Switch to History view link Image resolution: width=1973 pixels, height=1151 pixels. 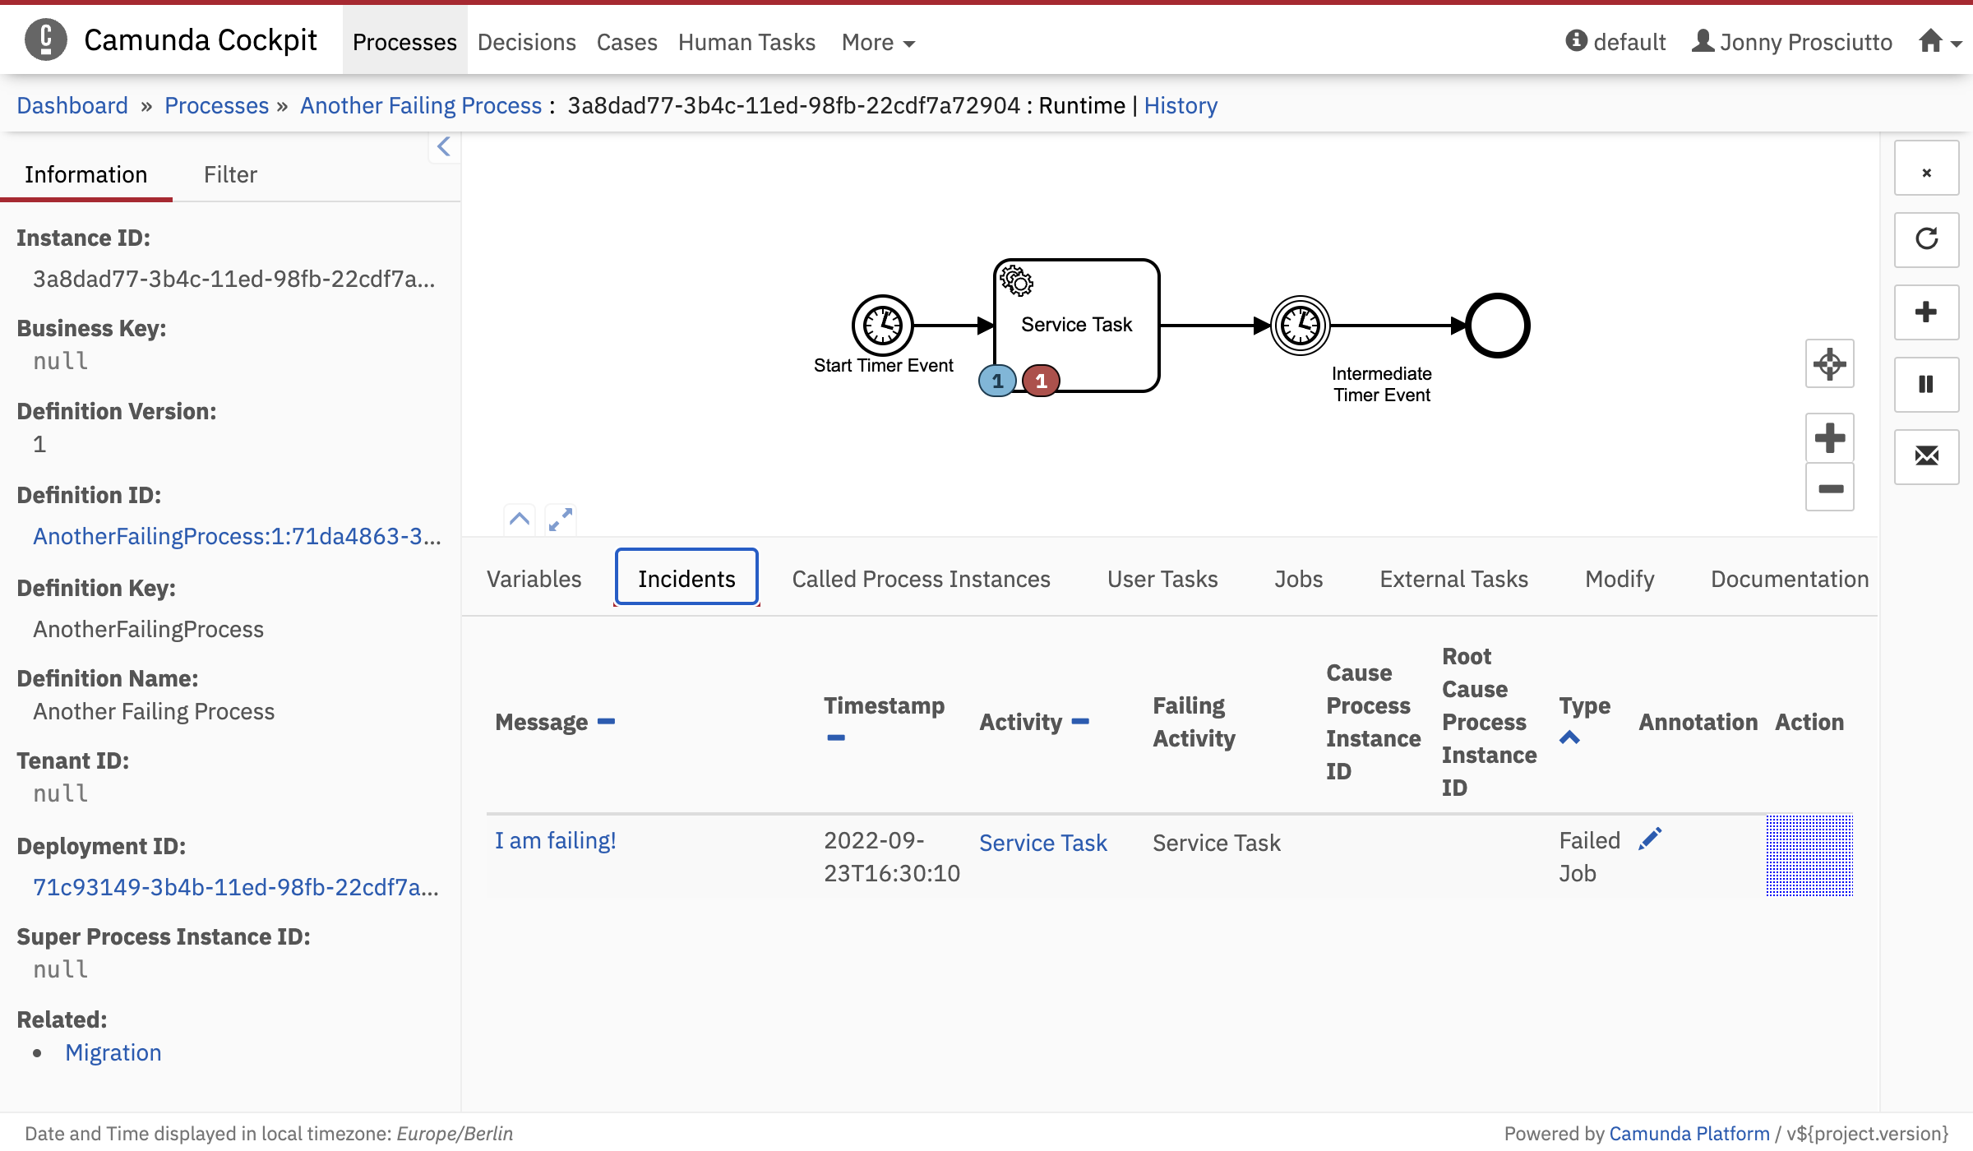1181,105
